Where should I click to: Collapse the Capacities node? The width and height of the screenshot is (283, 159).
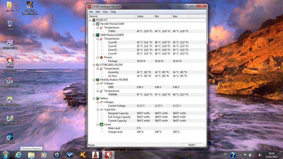click(98, 110)
